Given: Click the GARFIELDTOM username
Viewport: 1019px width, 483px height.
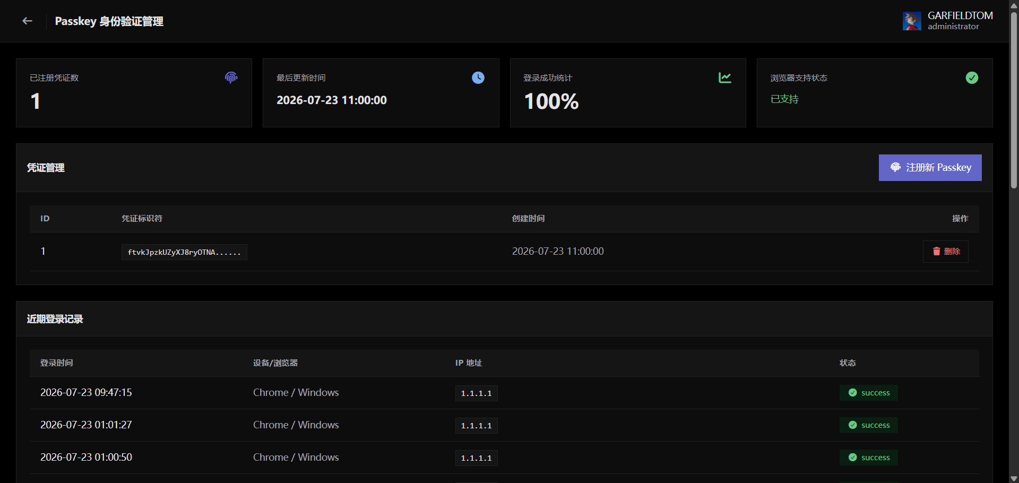Looking at the screenshot, I should 960,15.
